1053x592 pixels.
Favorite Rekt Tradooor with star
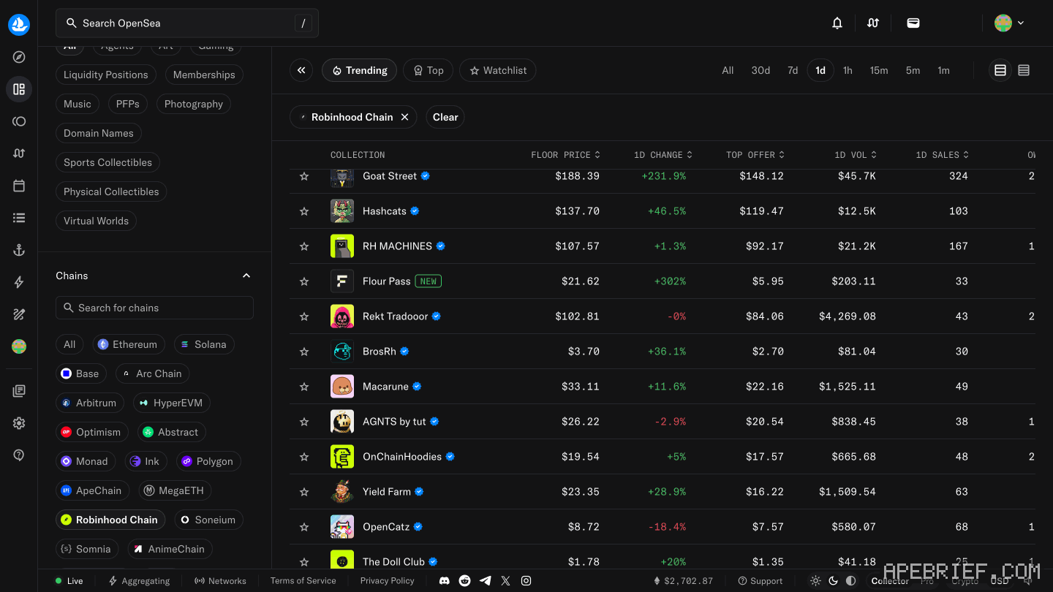pos(304,316)
